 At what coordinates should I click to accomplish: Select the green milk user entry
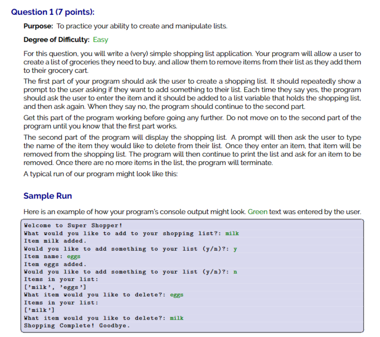[232, 233]
